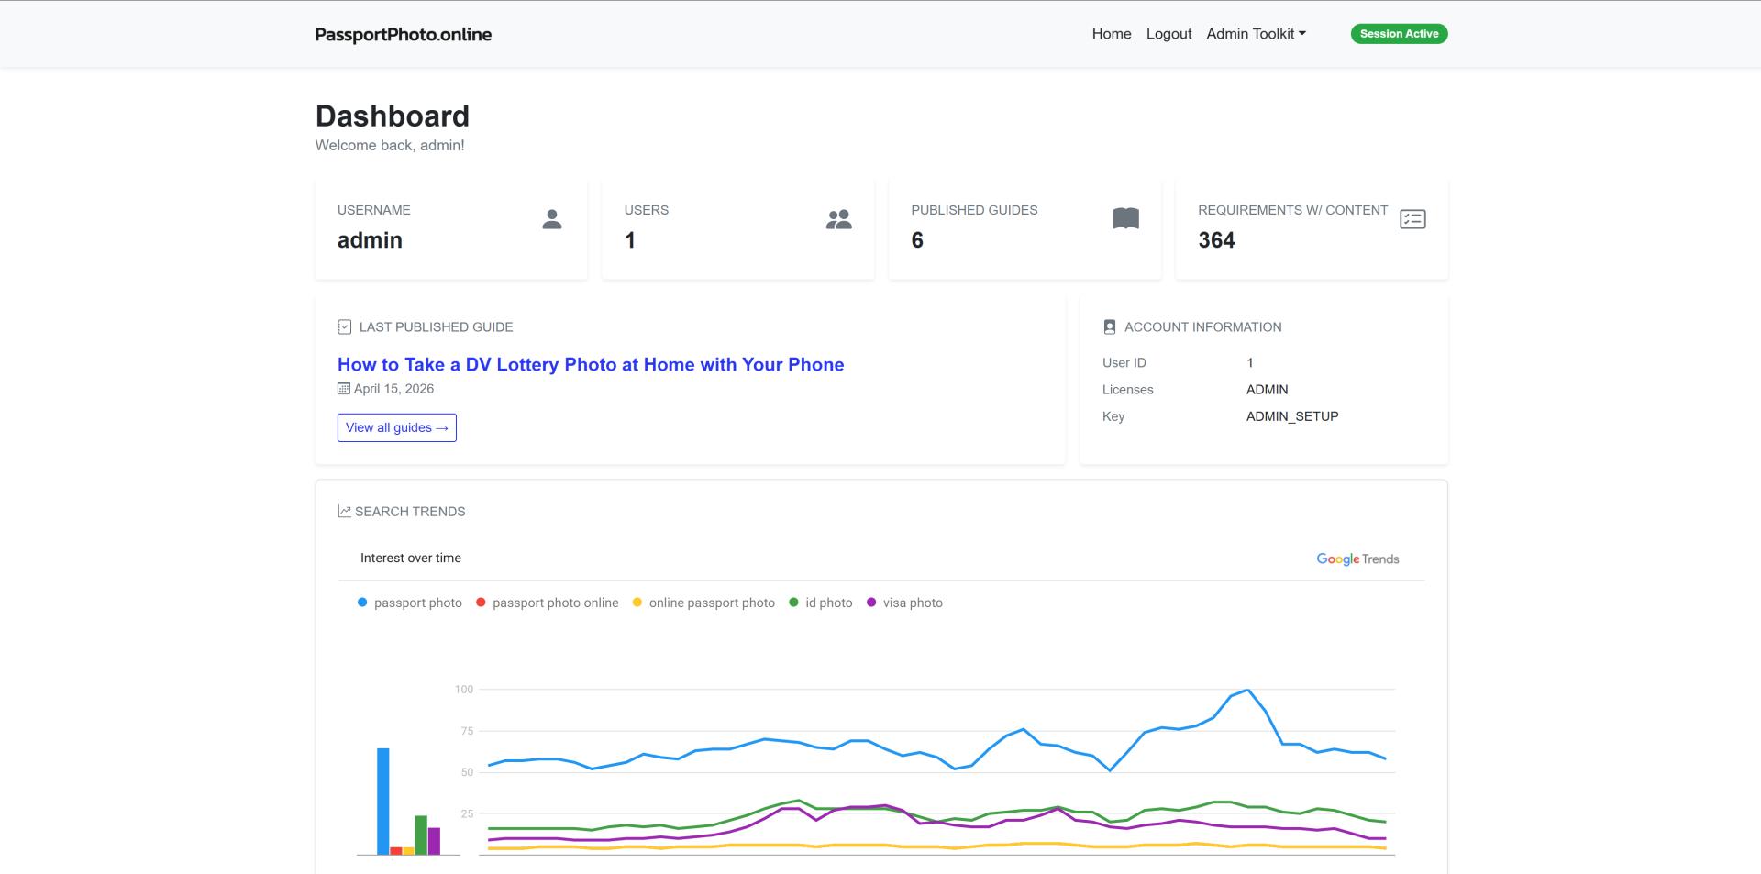This screenshot has height=874, width=1761.
Task: Click the Google Trends logo
Action: [x=1357, y=559]
